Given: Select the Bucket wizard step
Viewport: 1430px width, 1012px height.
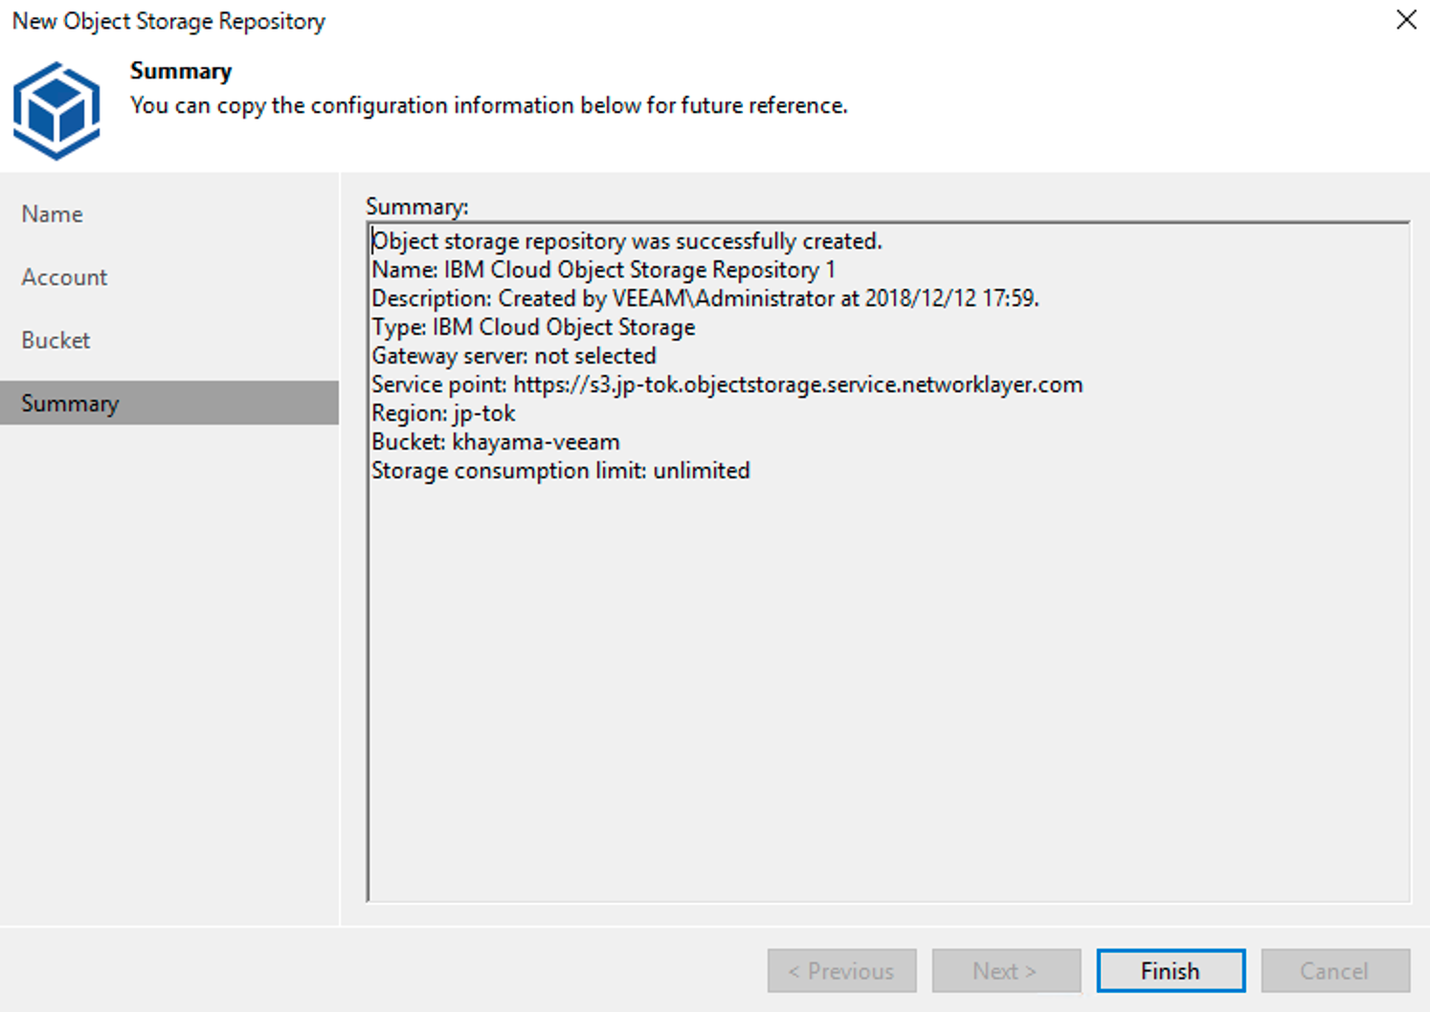Looking at the screenshot, I should click(x=169, y=341).
